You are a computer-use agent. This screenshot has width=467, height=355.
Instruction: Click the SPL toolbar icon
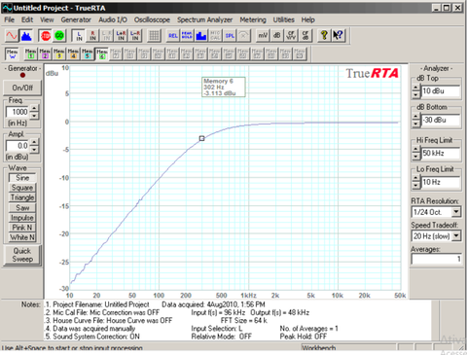pyautogui.click(x=230, y=36)
